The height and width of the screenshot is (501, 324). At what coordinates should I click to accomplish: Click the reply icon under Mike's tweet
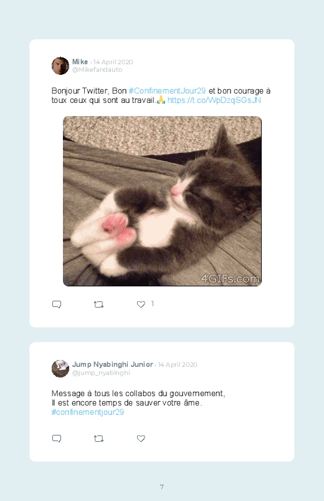point(57,304)
